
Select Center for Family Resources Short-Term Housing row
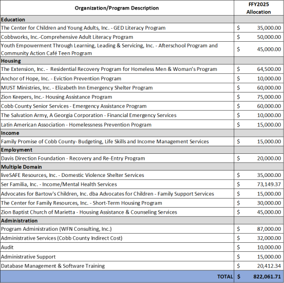(81, 203)
